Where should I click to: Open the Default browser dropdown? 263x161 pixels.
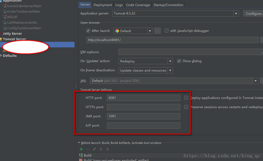coord(150,31)
